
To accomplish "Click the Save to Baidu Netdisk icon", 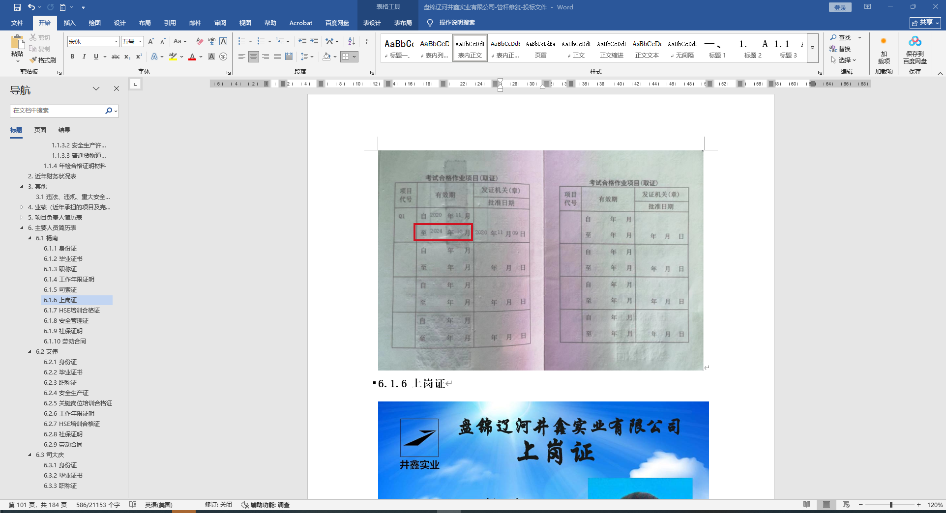I will [x=915, y=50].
